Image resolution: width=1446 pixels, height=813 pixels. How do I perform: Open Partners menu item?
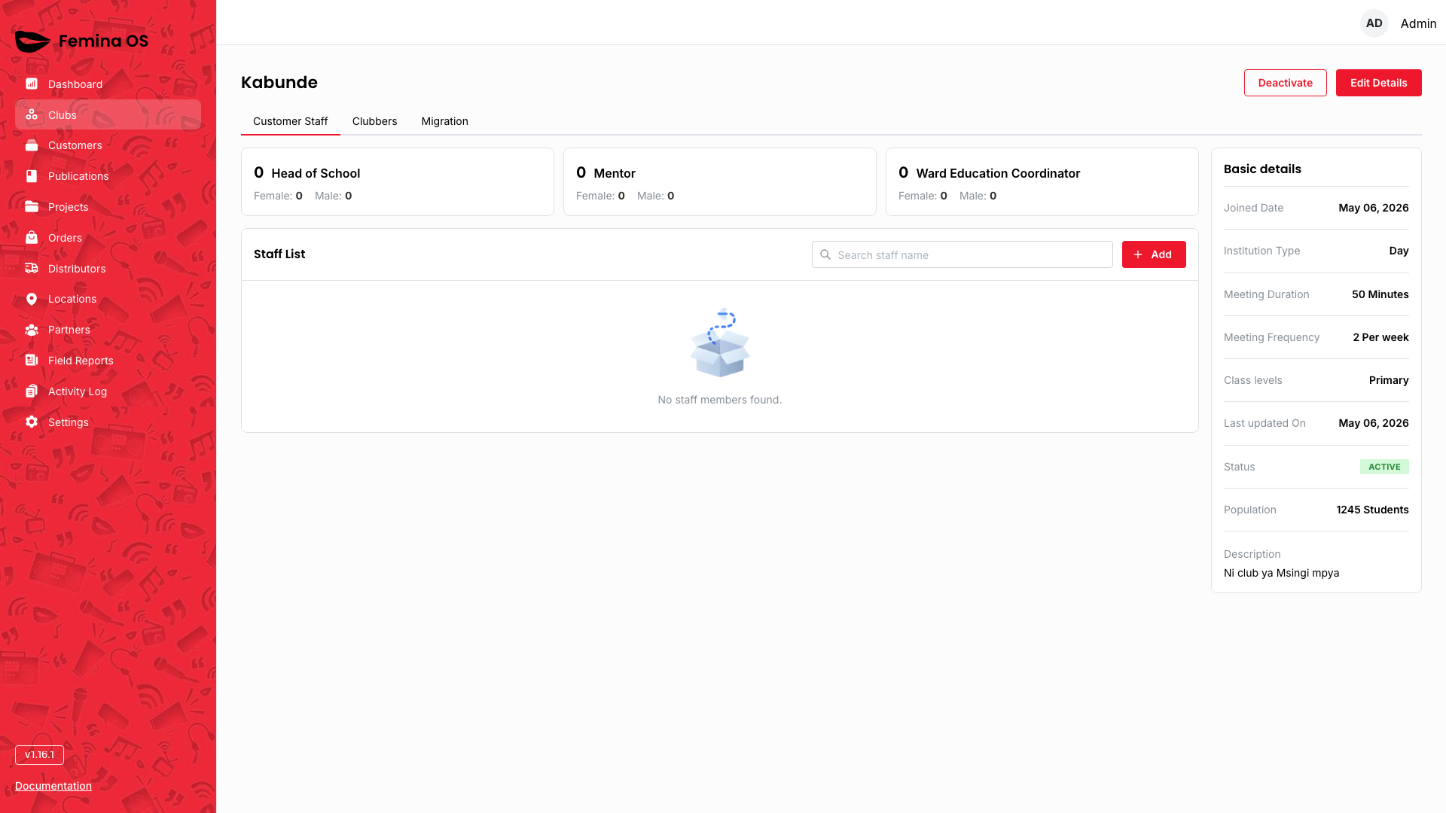(108, 330)
